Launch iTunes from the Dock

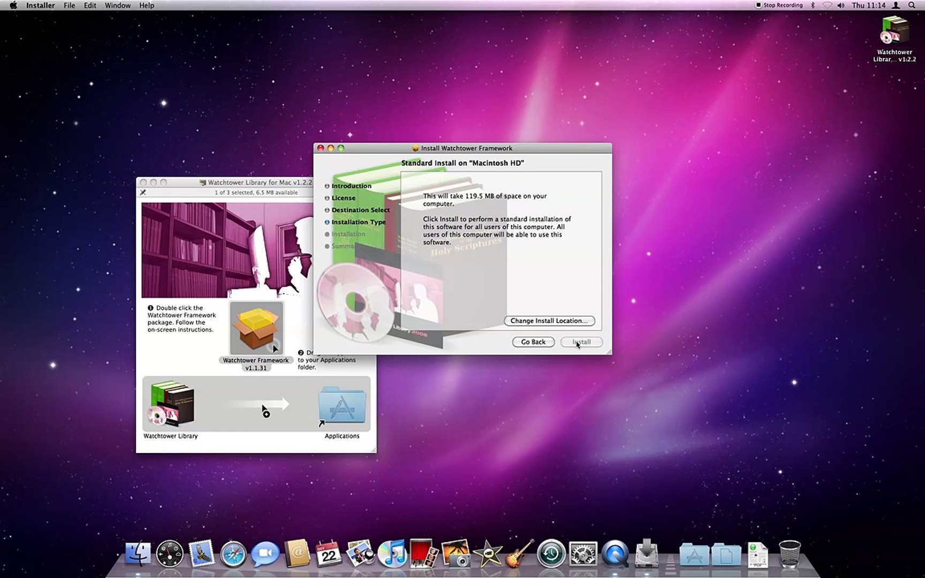point(392,554)
